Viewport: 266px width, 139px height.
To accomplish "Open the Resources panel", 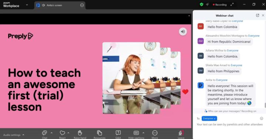I will 99,135.
